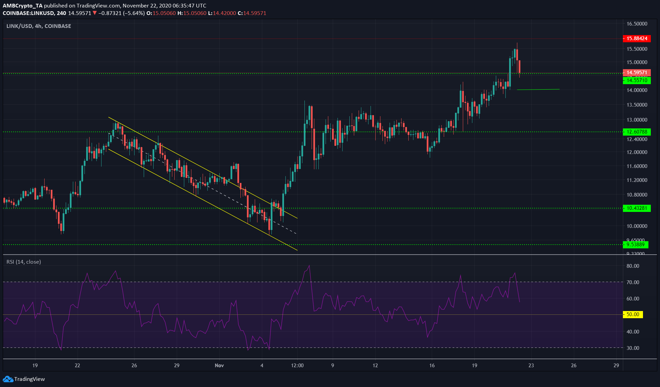Click the yellow 50.00 RSI label
The width and height of the screenshot is (660, 387).
tap(633, 314)
